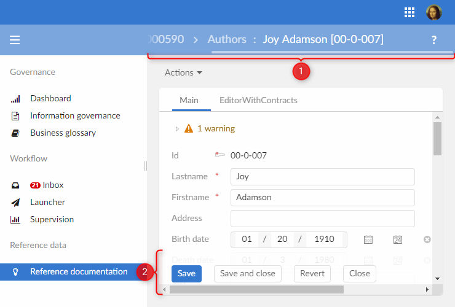This screenshot has height=307, width=455.
Task: Open the Inbox item
Action: pyautogui.click(x=53, y=185)
